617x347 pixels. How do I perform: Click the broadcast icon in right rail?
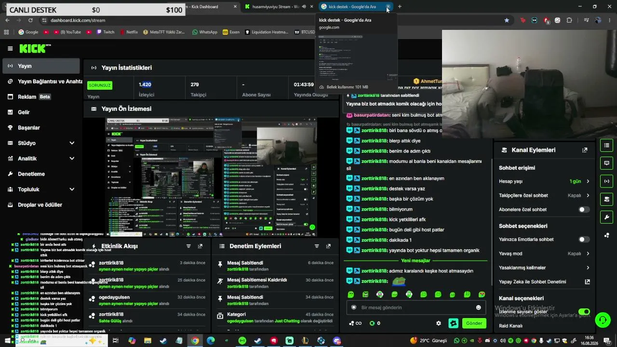606,181
